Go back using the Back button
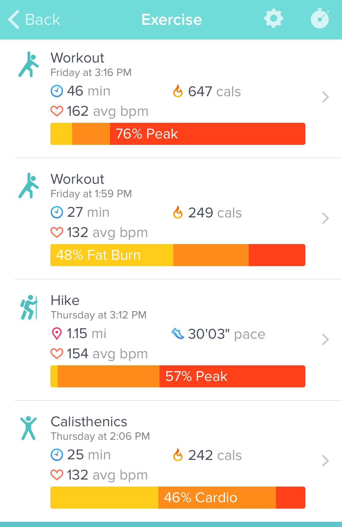342x527 pixels. click(34, 20)
